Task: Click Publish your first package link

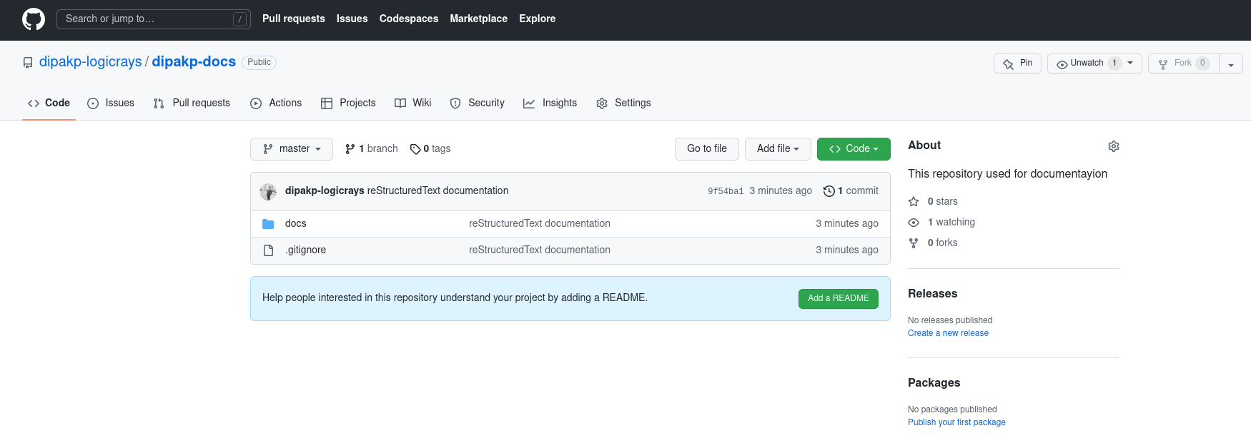Action: click(956, 423)
